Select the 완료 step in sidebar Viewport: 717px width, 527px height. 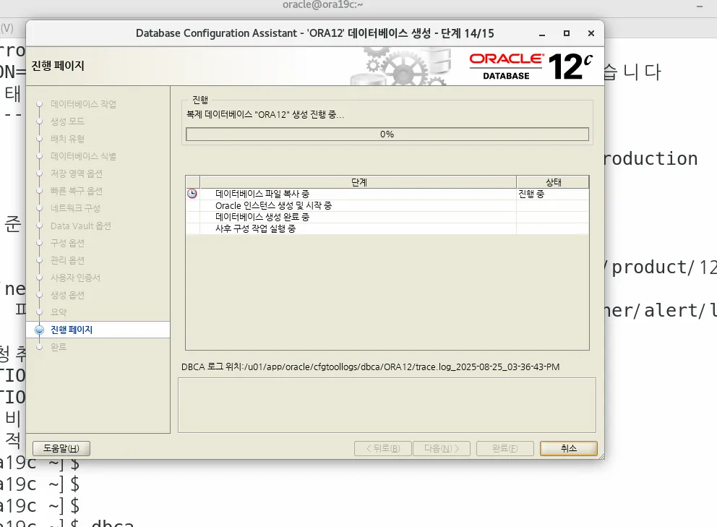click(59, 347)
